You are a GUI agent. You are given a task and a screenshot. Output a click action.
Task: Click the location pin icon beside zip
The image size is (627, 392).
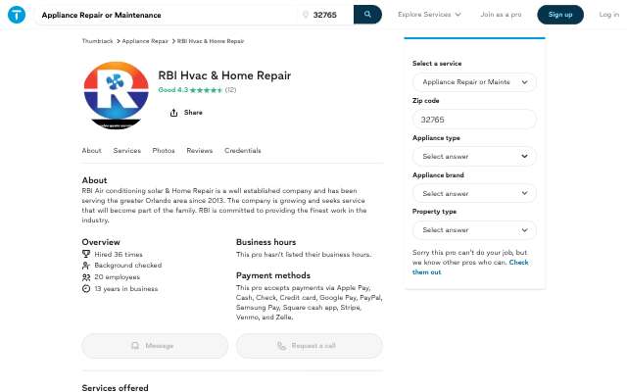[x=306, y=15]
